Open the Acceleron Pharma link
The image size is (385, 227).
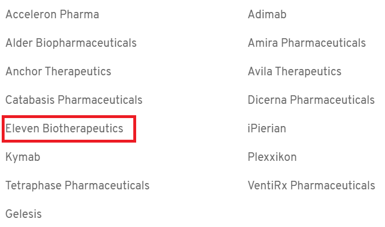[52, 14]
